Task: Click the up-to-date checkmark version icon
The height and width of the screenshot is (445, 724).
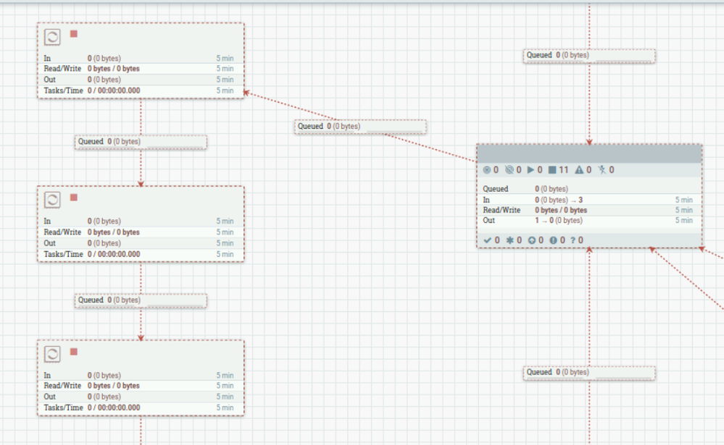Action: click(x=487, y=240)
